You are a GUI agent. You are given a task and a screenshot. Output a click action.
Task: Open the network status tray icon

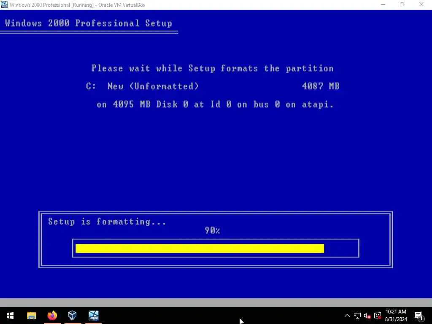(357, 316)
